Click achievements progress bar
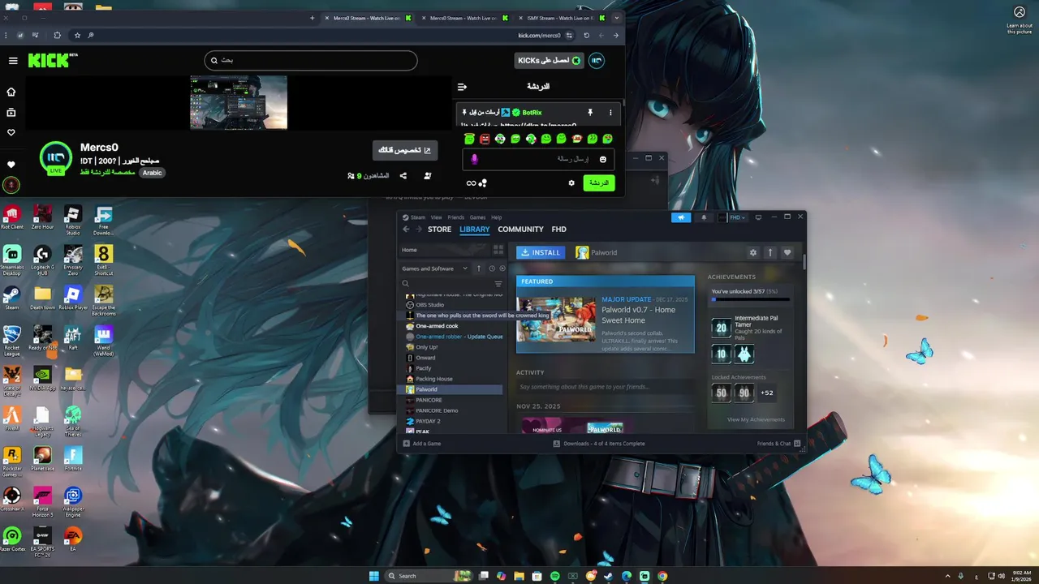This screenshot has width=1039, height=584. (x=750, y=299)
